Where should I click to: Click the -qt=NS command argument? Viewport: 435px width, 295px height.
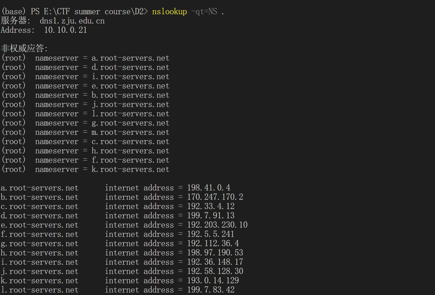[x=204, y=12]
